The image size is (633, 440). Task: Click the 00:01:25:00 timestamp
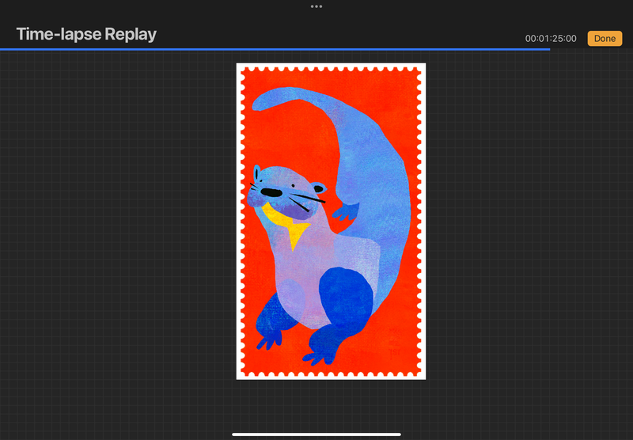point(551,38)
